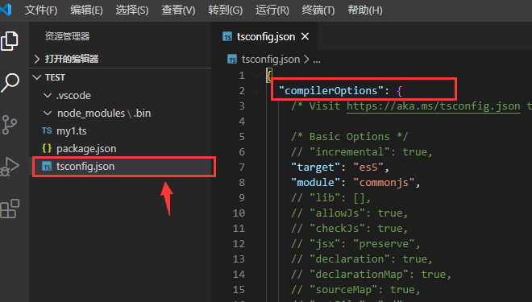Open the Run and Debug view icon
This screenshot has width=532, height=302.
tap(10, 167)
